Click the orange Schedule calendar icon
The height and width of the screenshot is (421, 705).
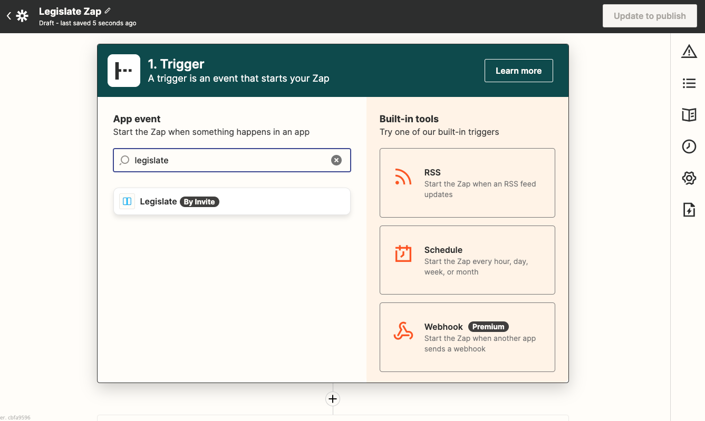coord(403,253)
